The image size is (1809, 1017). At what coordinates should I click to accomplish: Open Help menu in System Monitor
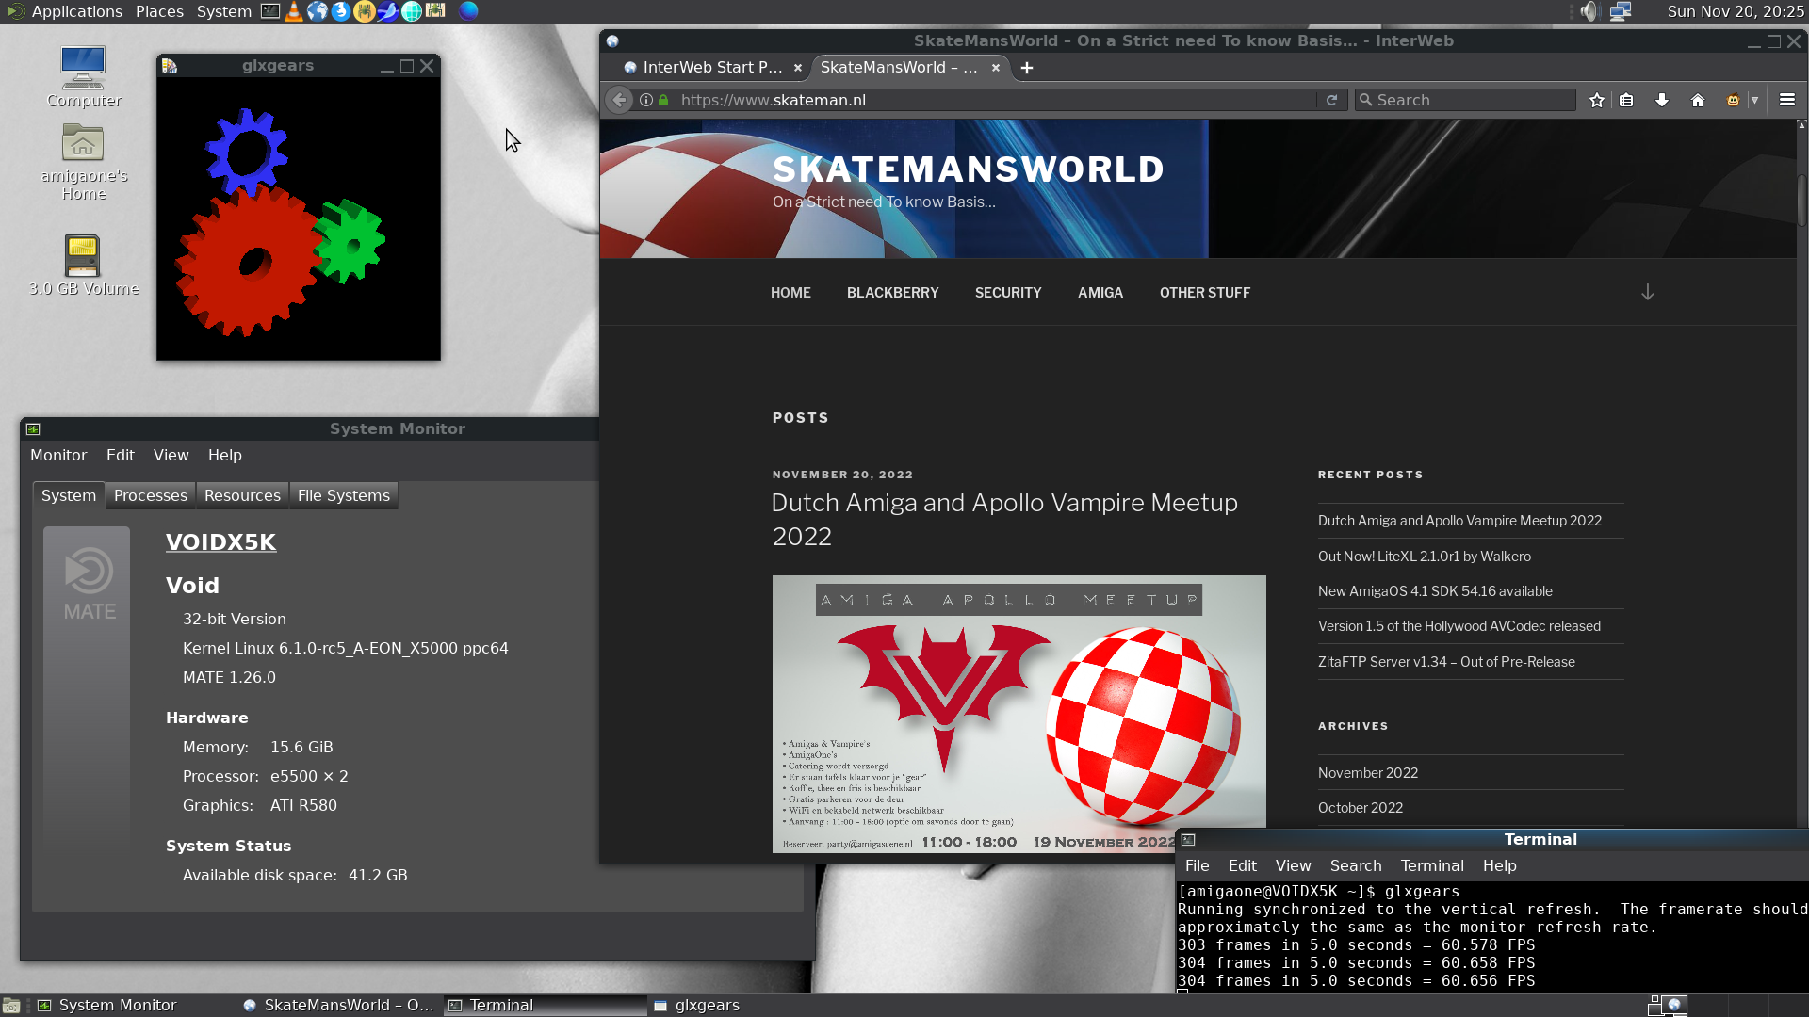pyautogui.click(x=225, y=455)
